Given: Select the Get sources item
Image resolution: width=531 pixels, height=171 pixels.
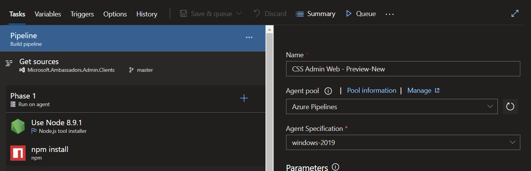Looking at the screenshot, I should pos(39,62).
